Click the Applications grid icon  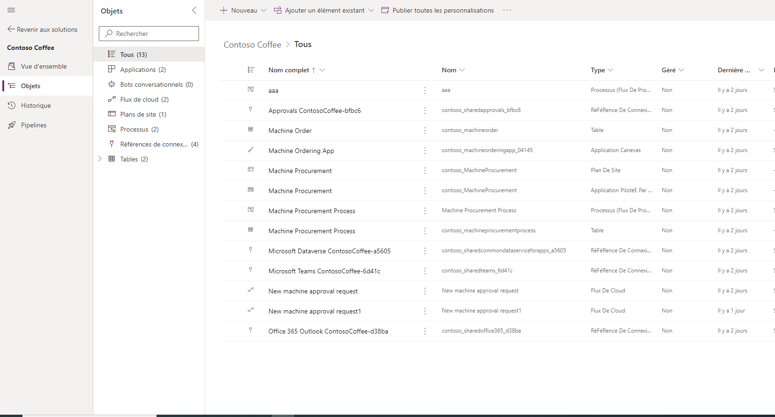112,69
